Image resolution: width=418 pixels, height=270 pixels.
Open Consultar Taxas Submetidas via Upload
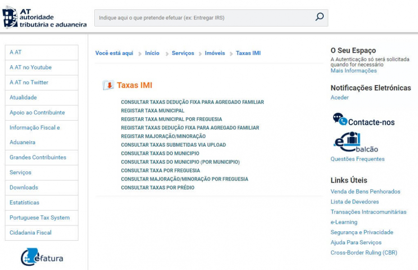173,145
